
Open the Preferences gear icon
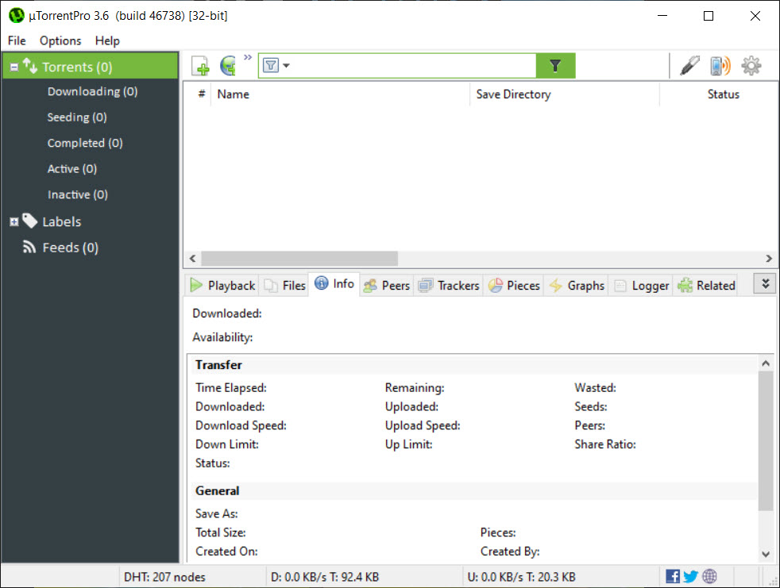point(751,66)
